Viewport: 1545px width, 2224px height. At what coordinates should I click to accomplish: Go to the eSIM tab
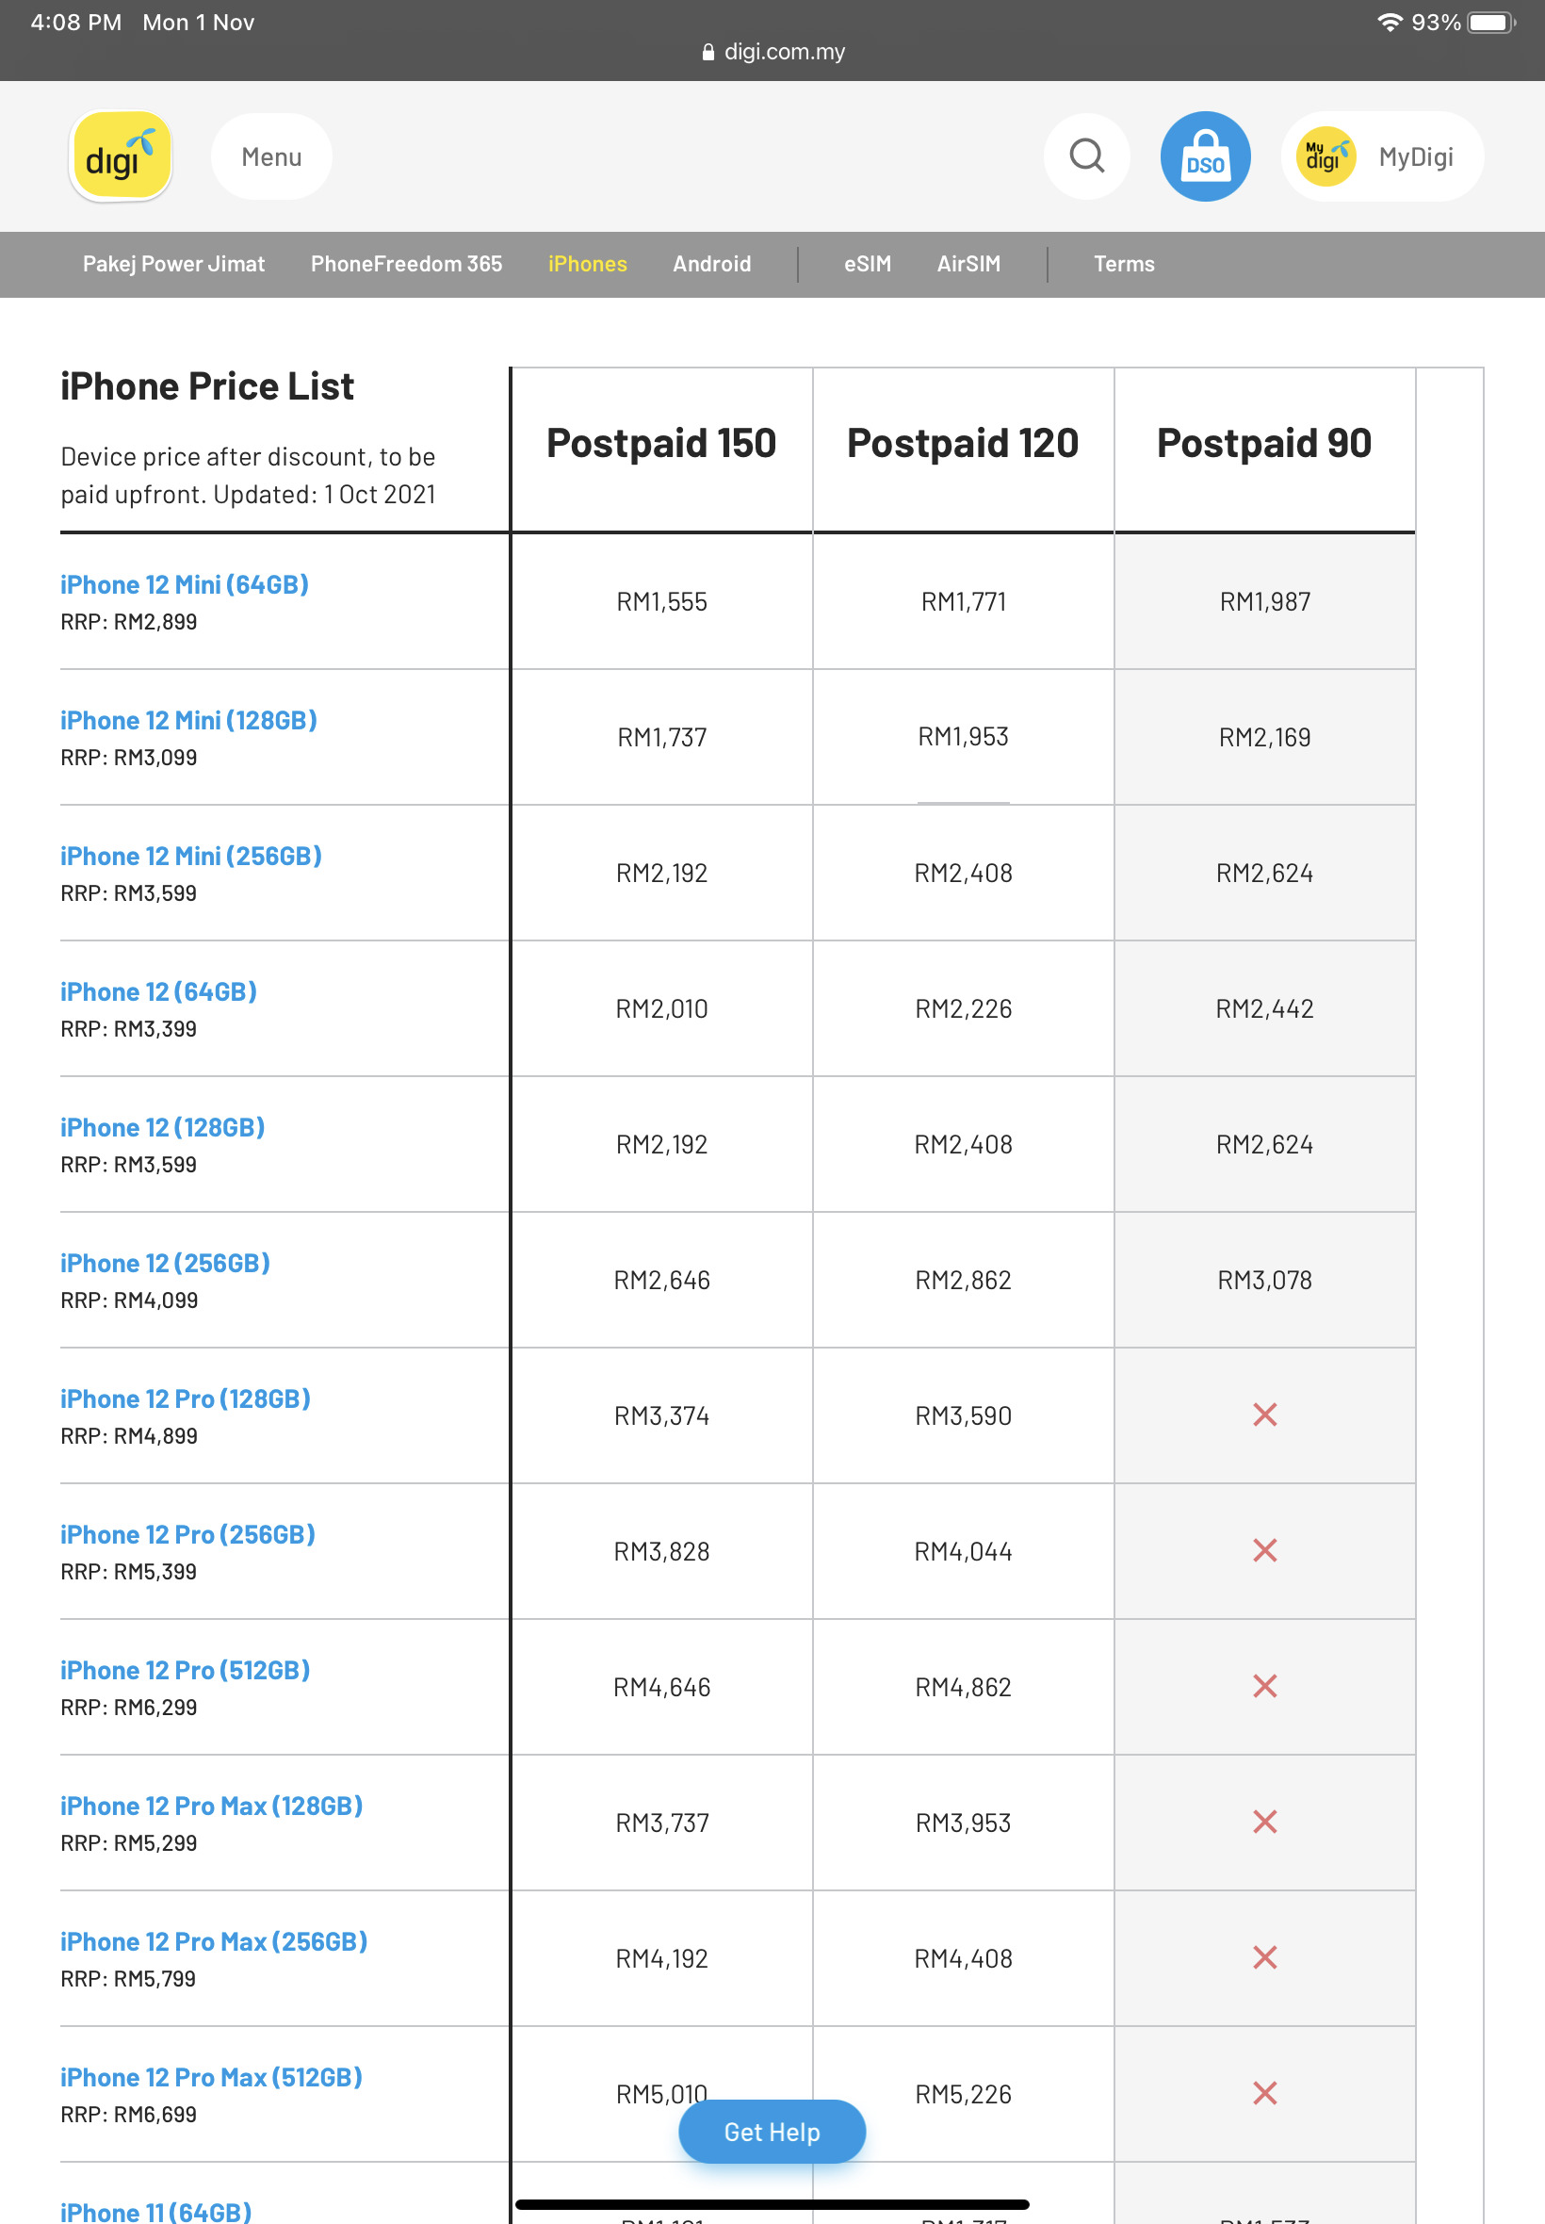868,263
